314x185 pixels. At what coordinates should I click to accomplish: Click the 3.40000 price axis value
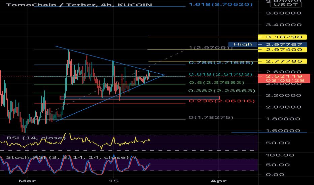pos(284,25)
